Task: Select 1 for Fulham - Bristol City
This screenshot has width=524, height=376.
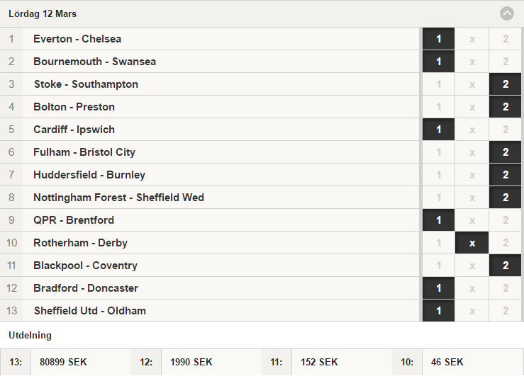Action: tap(438, 152)
